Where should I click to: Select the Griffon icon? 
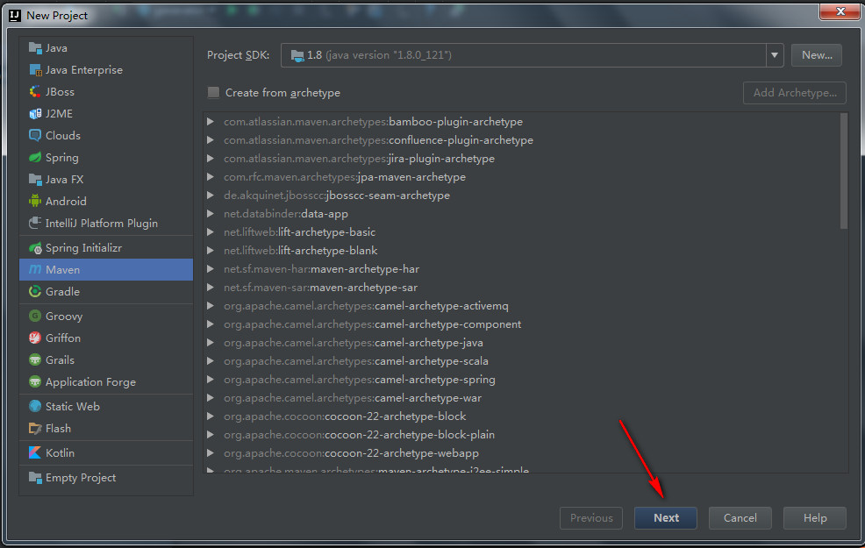pyautogui.click(x=35, y=338)
